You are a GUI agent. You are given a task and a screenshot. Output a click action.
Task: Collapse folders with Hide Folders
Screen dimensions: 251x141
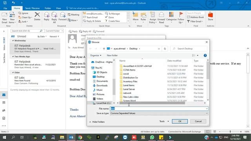click(97, 122)
